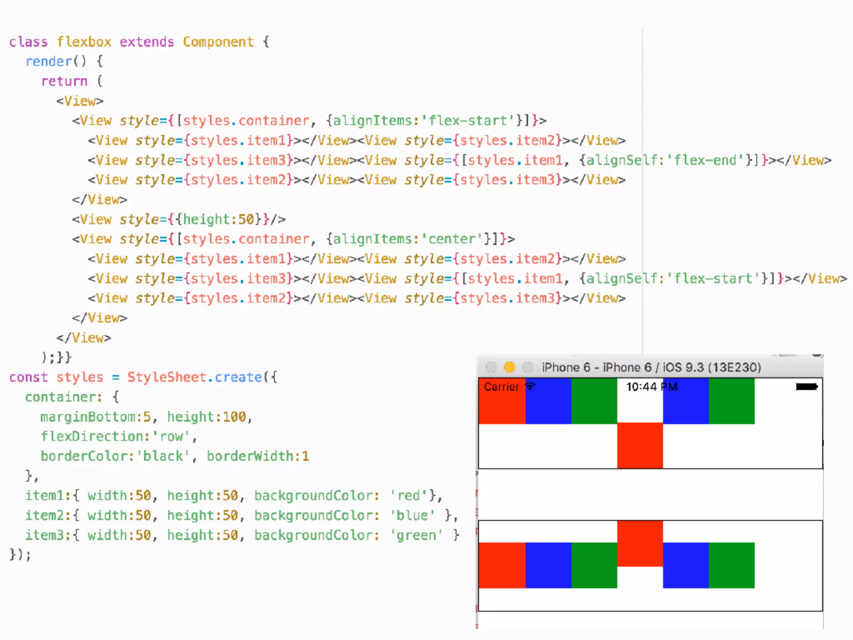Click the battery icon in simulator status bar

806,387
